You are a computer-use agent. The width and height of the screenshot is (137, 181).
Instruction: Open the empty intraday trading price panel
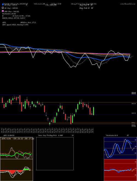[55, 154]
